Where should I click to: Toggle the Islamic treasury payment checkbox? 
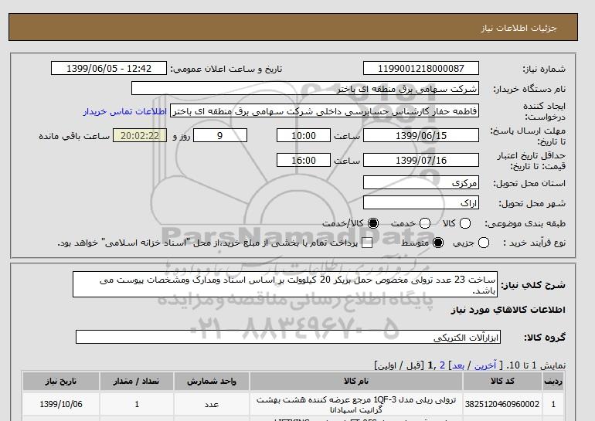pyautogui.click(x=367, y=243)
